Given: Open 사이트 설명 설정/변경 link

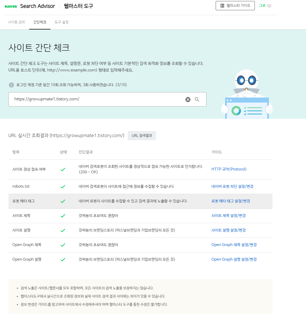Looking at the screenshot, I should (228, 230).
